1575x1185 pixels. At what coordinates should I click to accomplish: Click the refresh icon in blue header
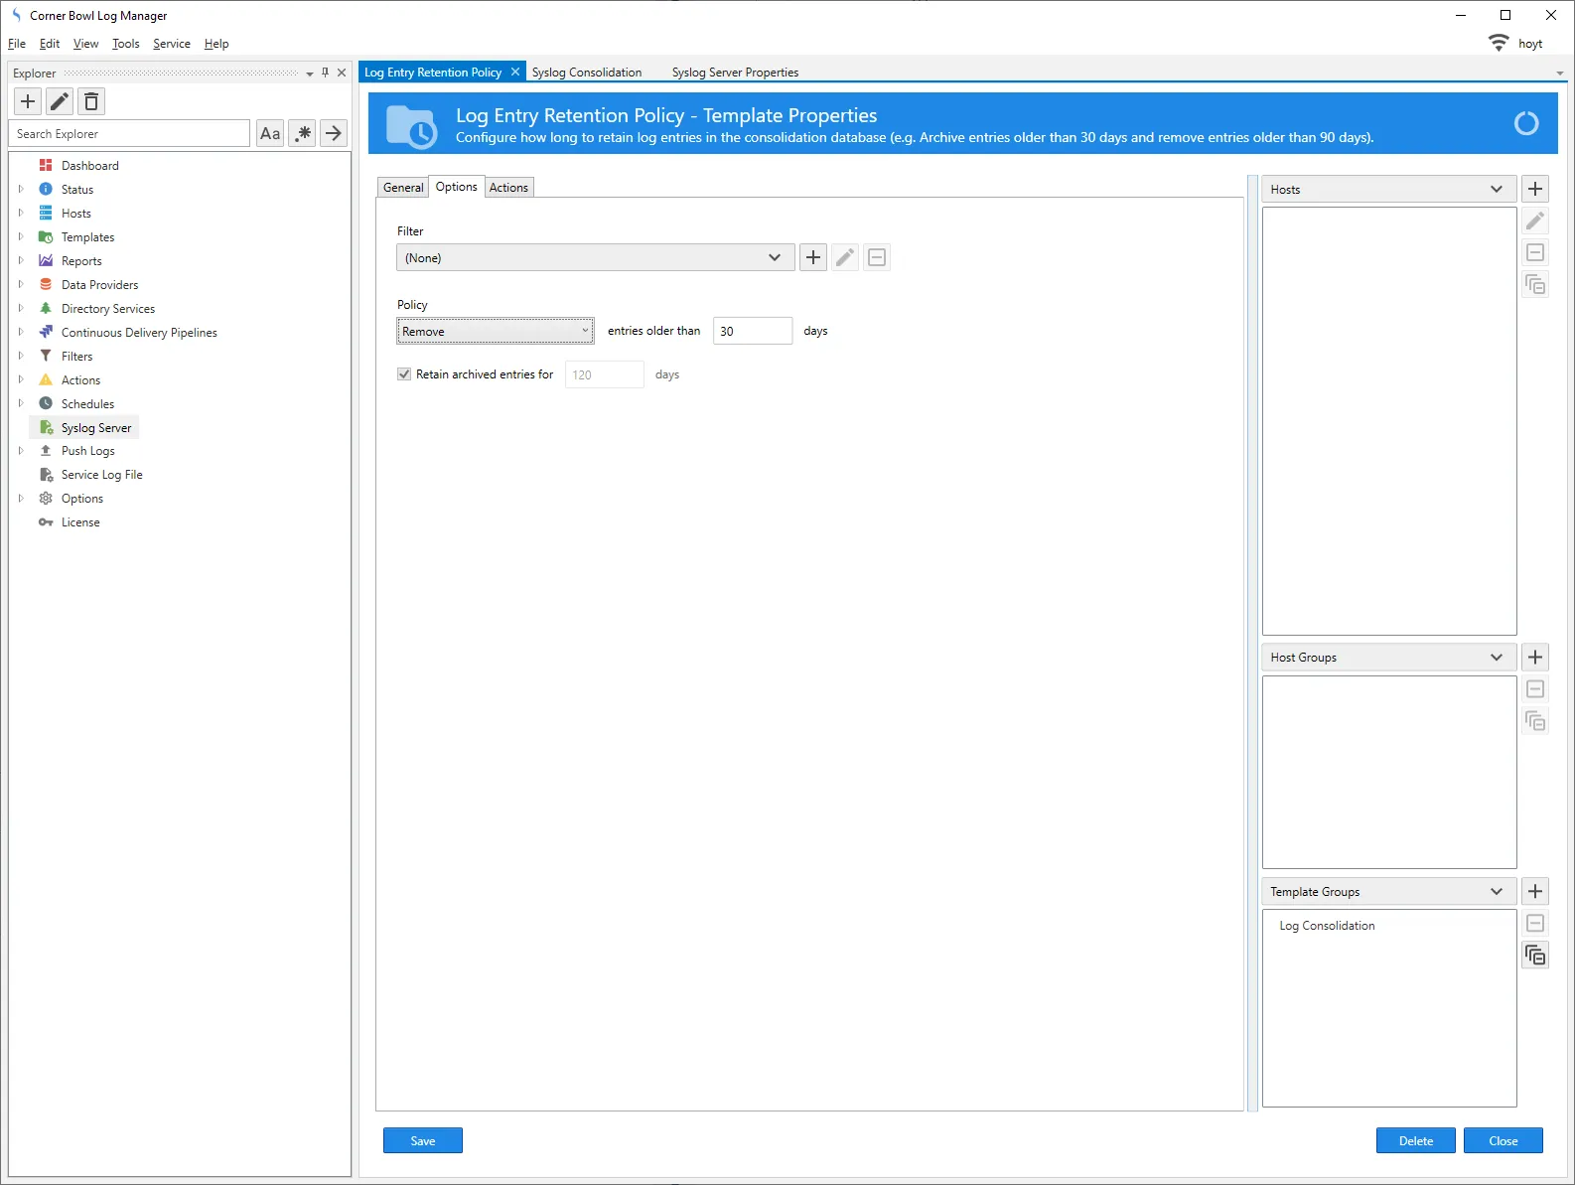point(1525,123)
